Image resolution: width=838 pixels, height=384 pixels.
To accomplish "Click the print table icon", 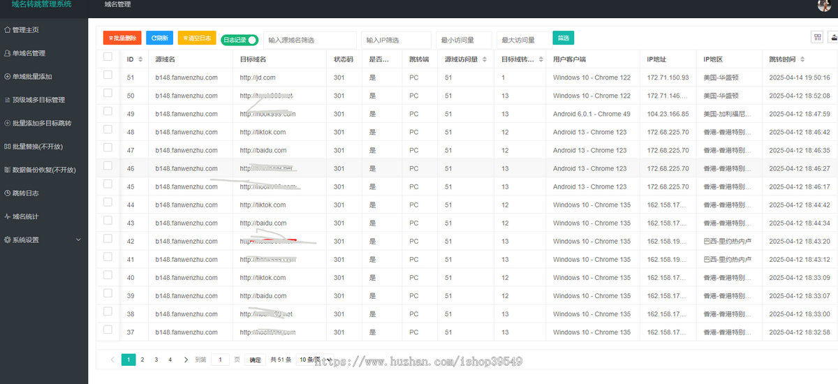I will (x=832, y=37).
